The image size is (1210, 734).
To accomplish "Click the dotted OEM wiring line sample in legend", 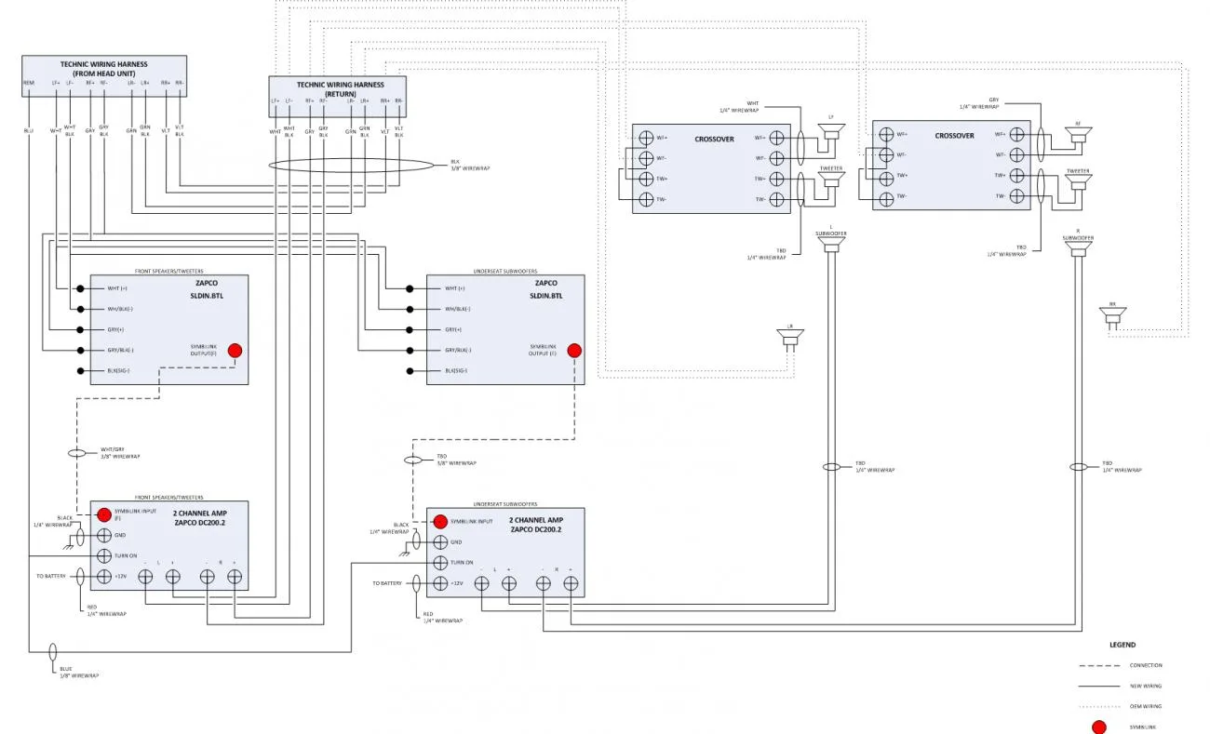I will pyautogui.click(x=1099, y=706).
